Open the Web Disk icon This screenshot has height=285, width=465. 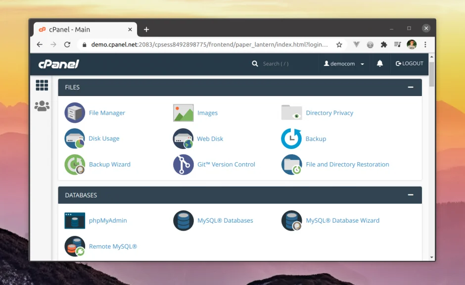[183, 139]
